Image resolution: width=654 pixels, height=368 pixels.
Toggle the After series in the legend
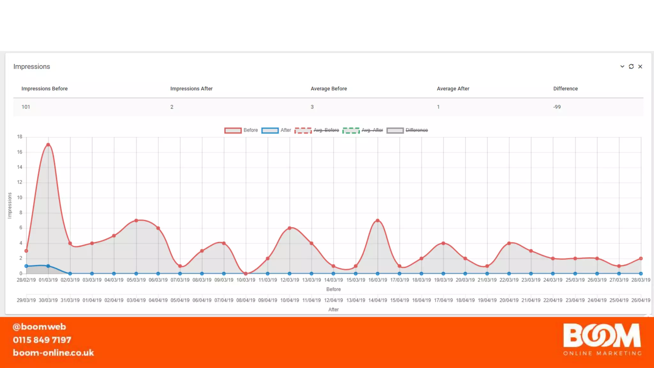[285, 130]
